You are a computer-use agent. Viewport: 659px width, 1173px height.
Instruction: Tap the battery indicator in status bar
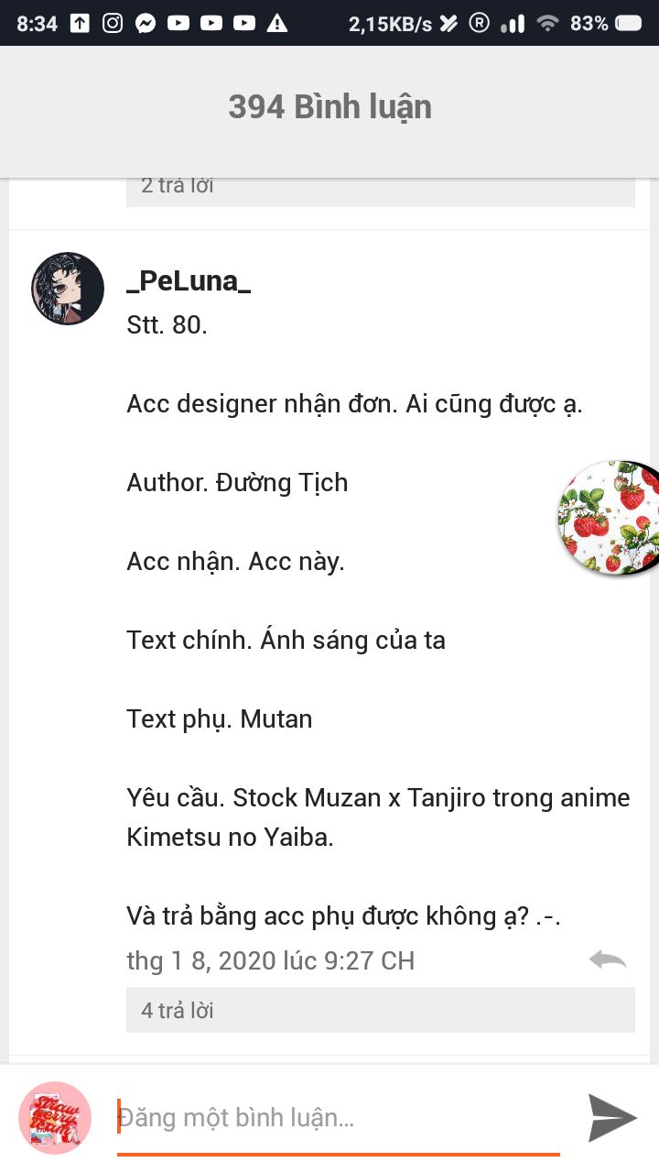tap(628, 23)
